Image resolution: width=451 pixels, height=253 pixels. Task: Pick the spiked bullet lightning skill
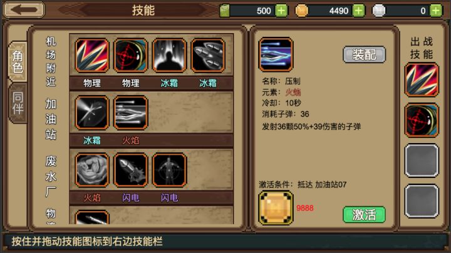[x=130, y=170]
